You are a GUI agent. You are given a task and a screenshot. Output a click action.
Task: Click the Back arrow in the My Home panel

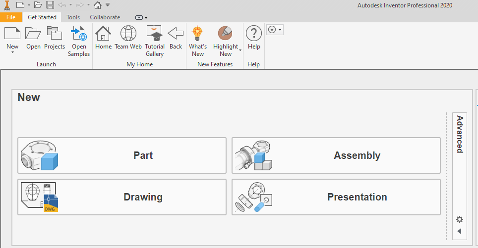point(176,38)
